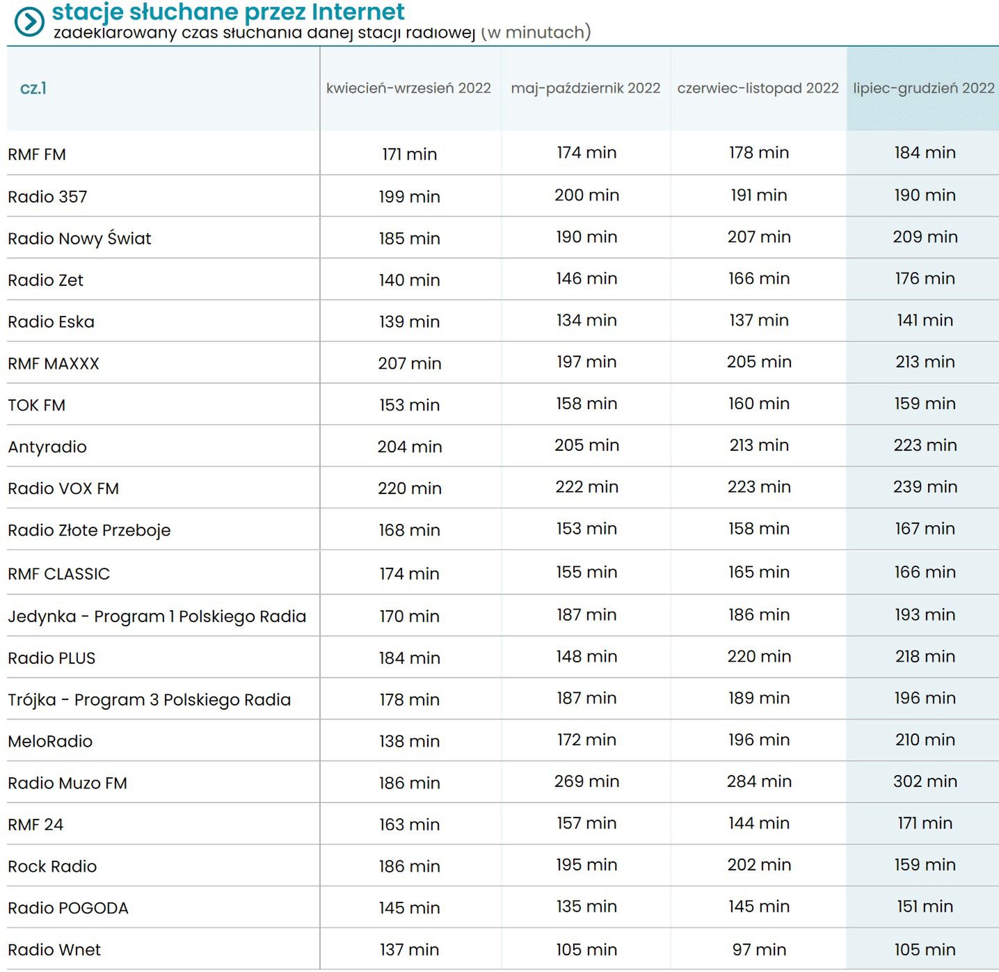Viewport: 999px width, 972px height.
Task: Select Radio Zet's "176 min" value
Action: 925,279
